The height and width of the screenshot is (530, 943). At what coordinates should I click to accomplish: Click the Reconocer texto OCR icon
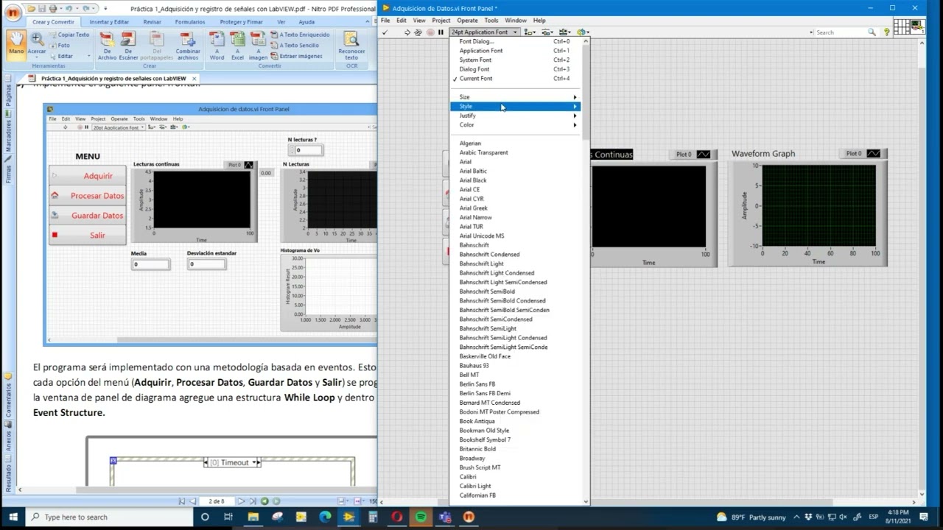(351, 45)
